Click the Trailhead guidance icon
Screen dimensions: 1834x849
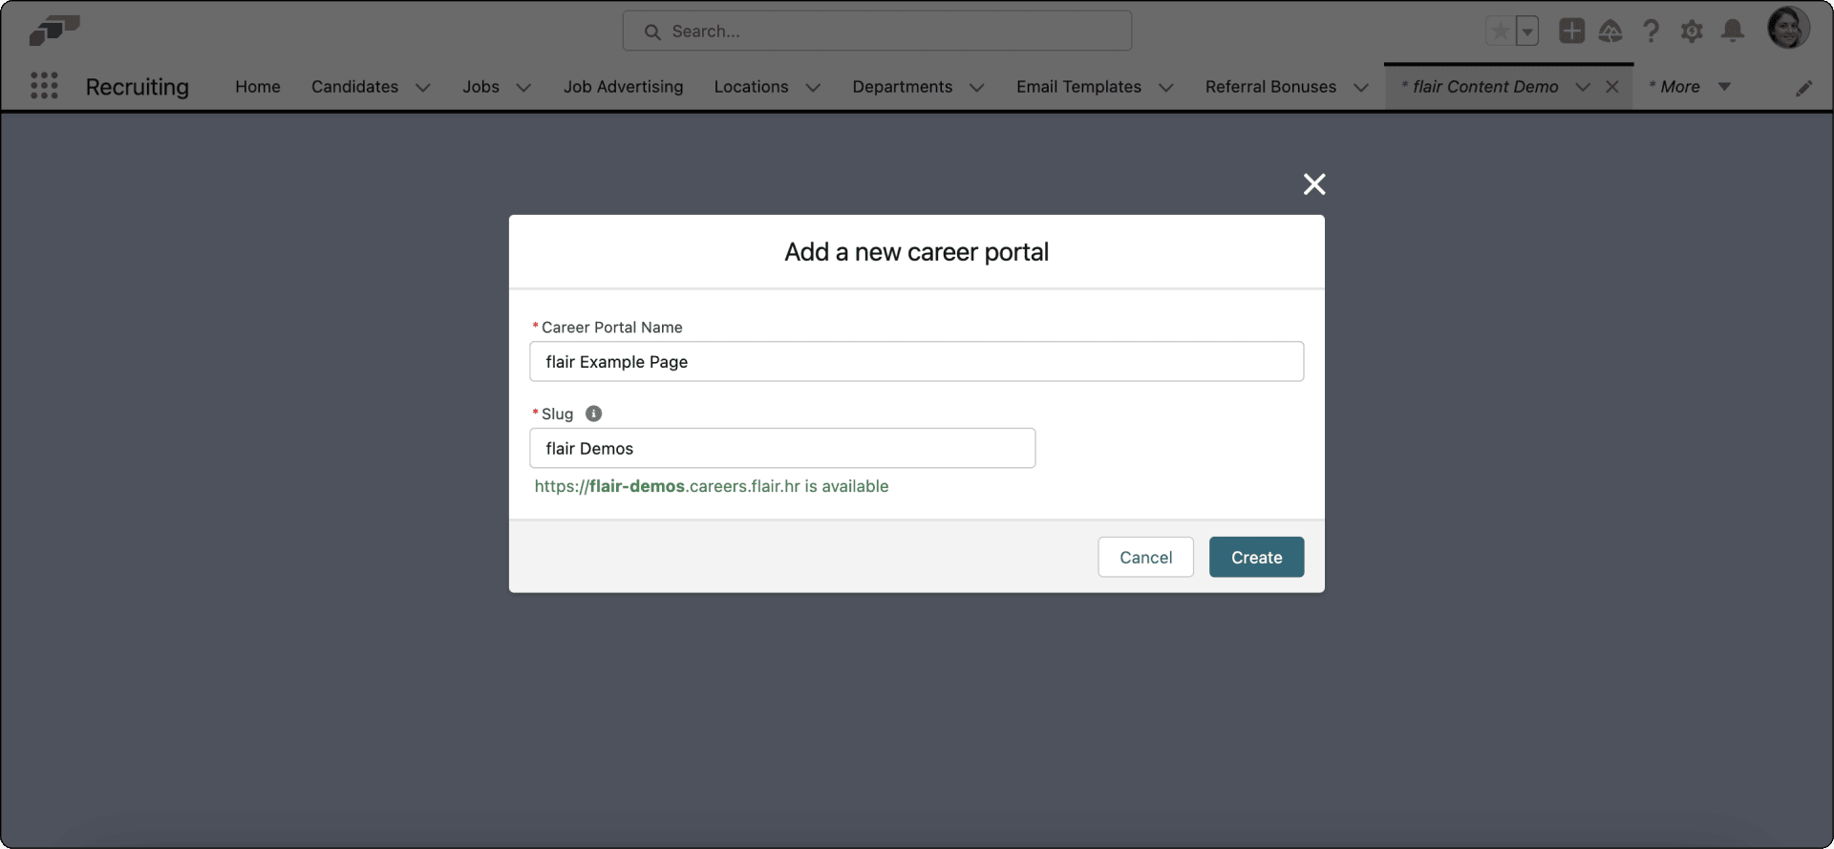[x=1610, y=32]
